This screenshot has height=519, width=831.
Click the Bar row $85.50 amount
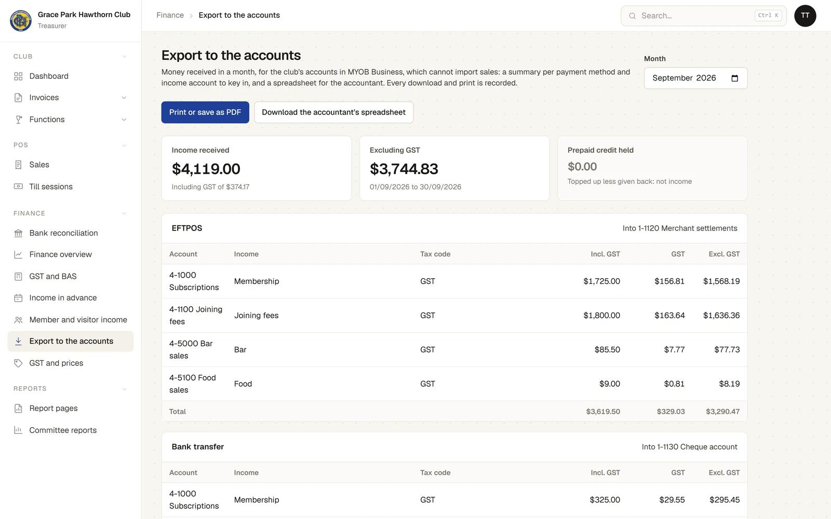click(607, 350)
